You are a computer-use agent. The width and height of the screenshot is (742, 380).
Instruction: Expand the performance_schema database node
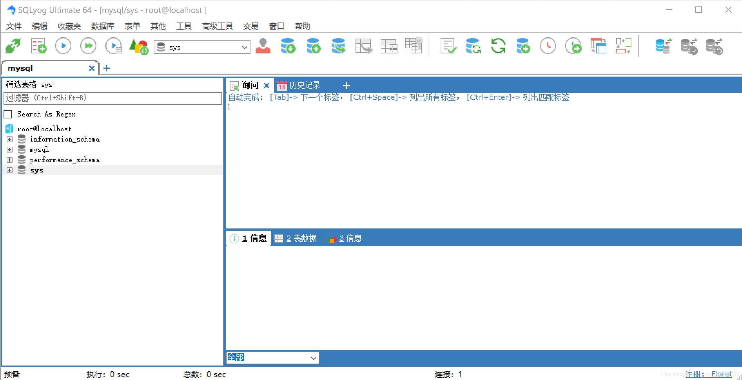[10, 160]
